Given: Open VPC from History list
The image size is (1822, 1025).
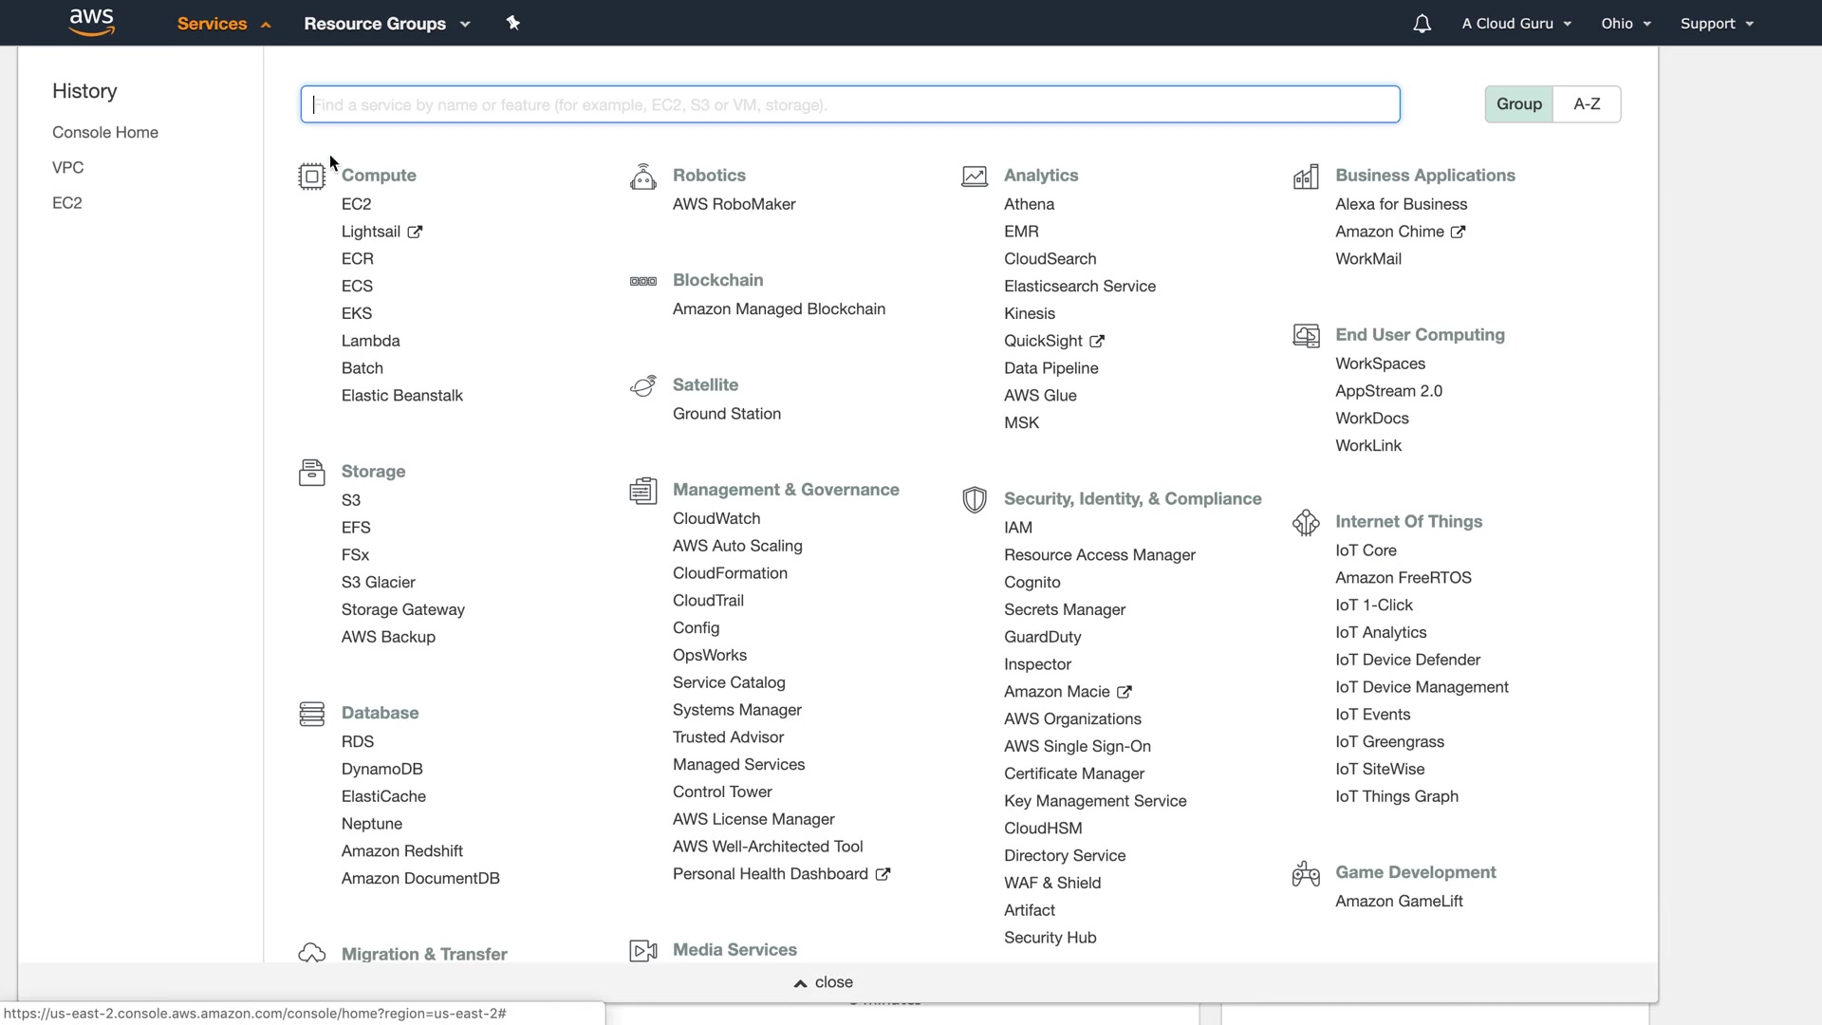Looking at the screenshot, I should point(67,168).
